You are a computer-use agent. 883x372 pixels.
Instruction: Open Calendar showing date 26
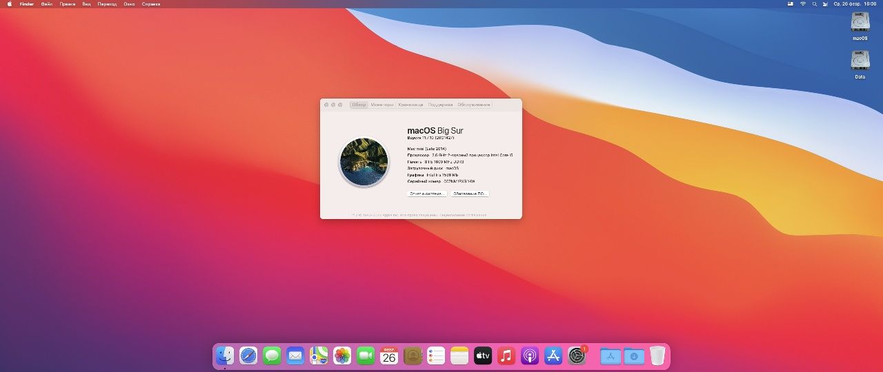(389, 355)
